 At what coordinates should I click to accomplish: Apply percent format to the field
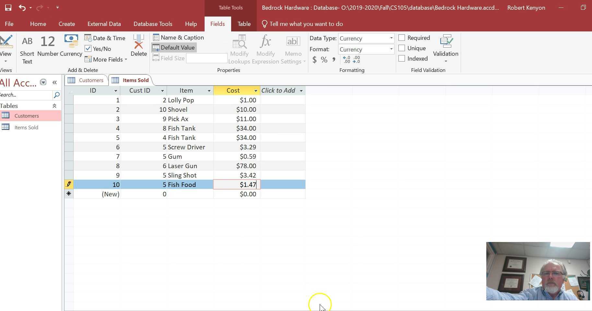tap(324, 60)
